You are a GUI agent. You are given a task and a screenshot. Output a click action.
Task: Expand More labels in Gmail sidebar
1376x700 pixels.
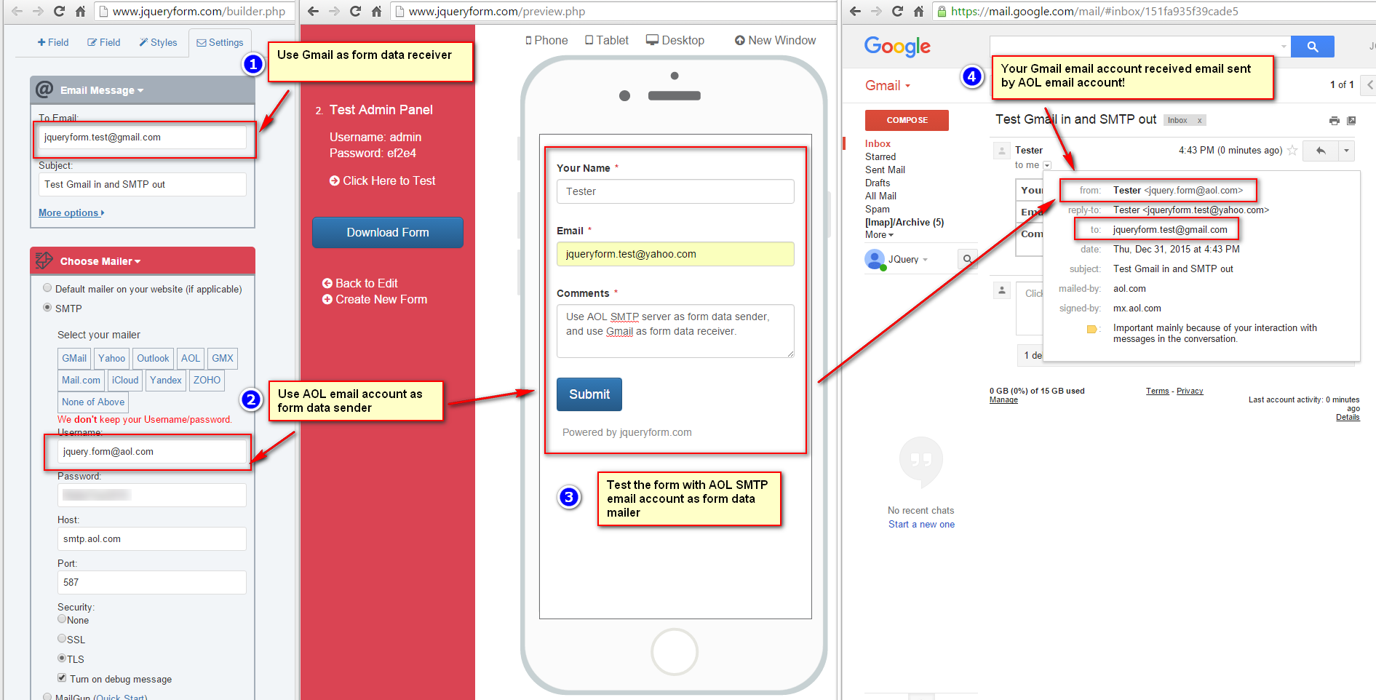879,235
